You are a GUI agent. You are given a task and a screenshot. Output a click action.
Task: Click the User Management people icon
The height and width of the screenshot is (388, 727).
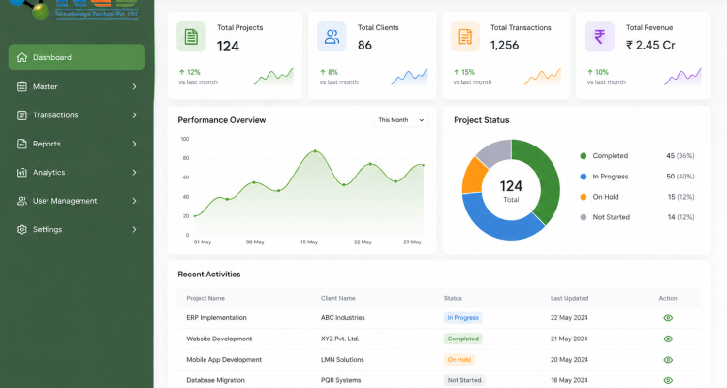[x=21, y=201]
